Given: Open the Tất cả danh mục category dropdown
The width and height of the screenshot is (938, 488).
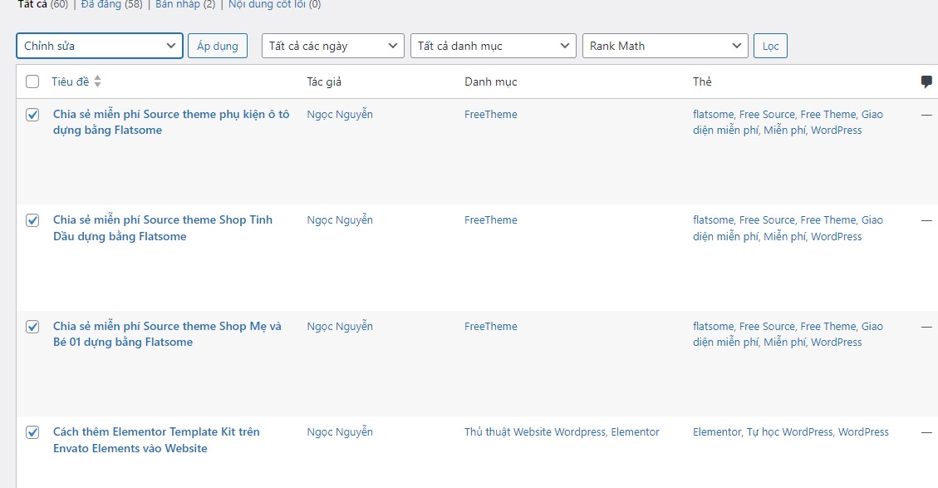Looking at the screenshot, I should tap(494, 46).
